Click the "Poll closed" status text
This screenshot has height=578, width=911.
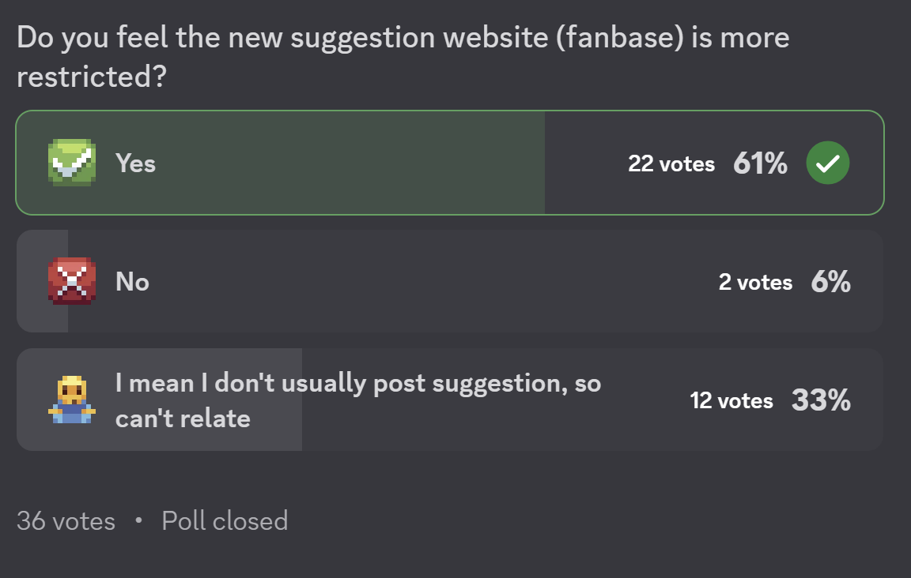tap(225, 521)
